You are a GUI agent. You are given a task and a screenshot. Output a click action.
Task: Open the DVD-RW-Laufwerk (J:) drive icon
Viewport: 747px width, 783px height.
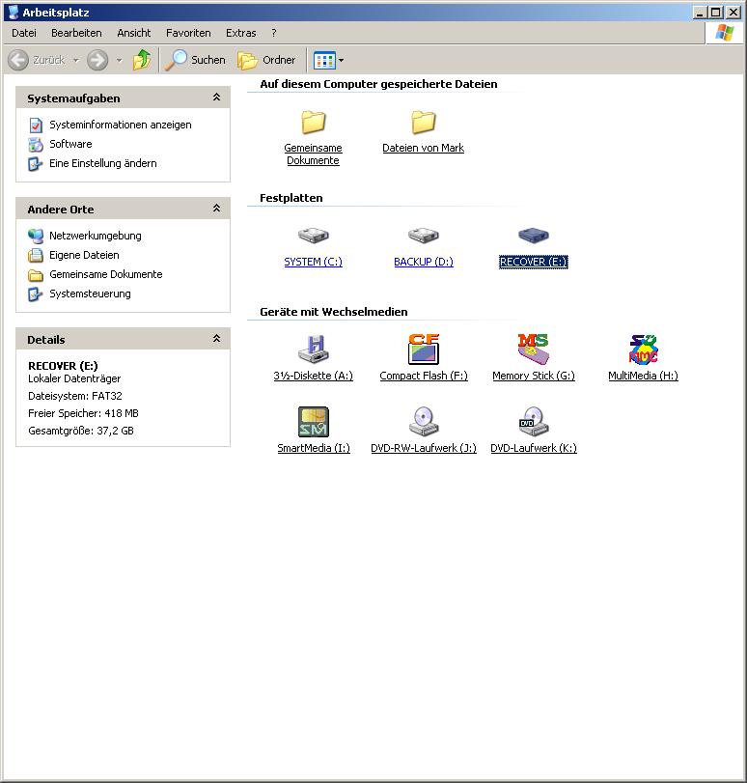(424, 422)
